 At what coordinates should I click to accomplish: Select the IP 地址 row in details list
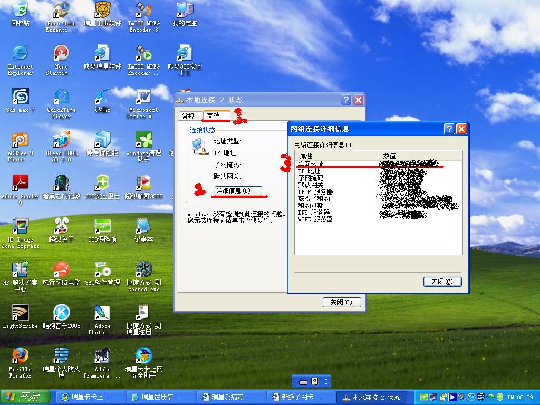click(x=378, y=171)
